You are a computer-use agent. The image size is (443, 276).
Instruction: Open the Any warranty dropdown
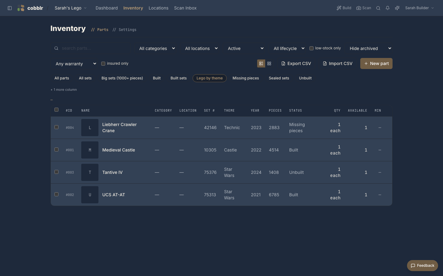(x=75, y=64)
